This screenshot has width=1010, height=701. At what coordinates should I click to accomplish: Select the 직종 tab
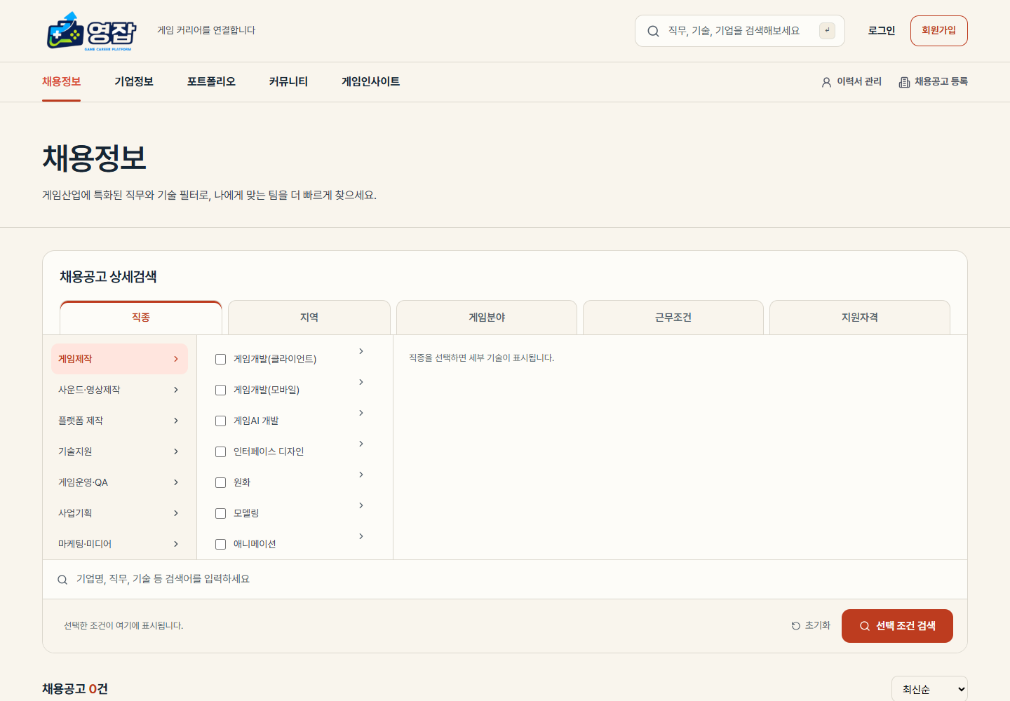141,318
